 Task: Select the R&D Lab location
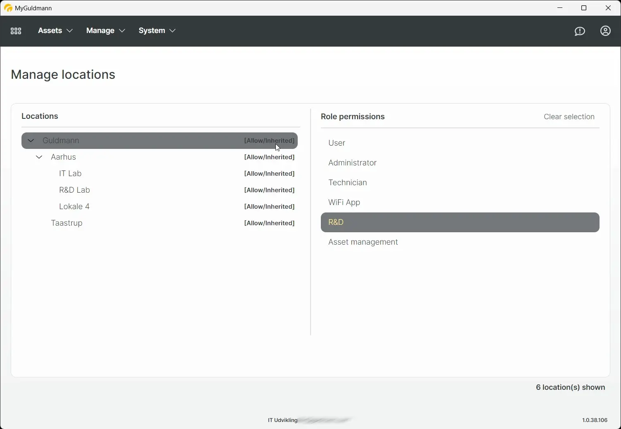coord(75,190)
